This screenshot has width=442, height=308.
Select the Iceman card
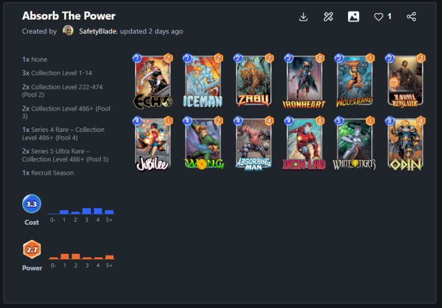pyautogui.click(x=203, y=81)
